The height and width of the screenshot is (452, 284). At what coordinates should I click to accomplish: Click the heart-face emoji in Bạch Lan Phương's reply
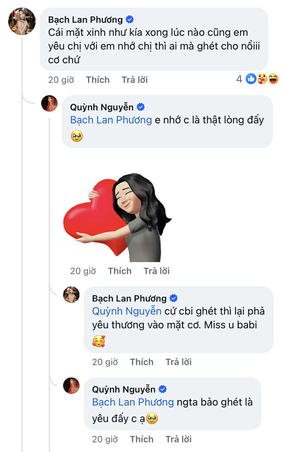coord(99,341)
